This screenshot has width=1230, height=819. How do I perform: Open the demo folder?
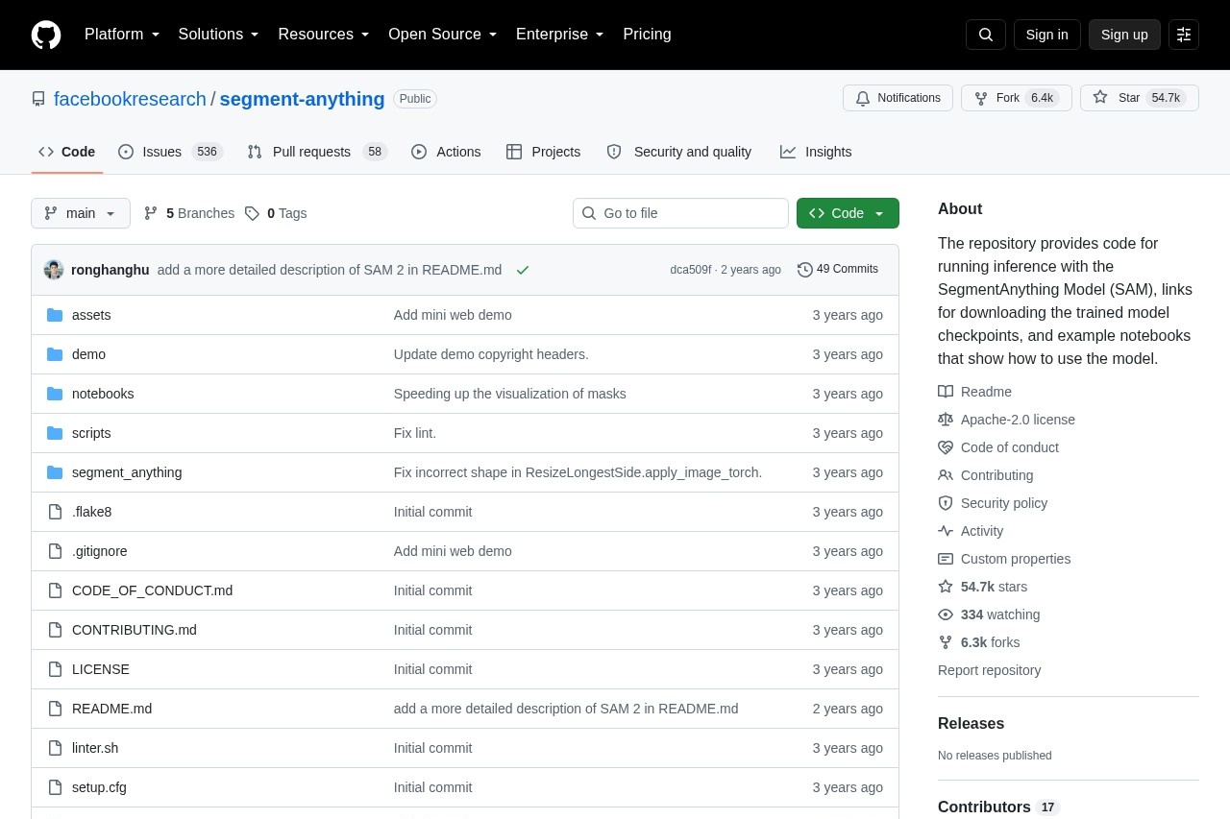tap(88, 354)
